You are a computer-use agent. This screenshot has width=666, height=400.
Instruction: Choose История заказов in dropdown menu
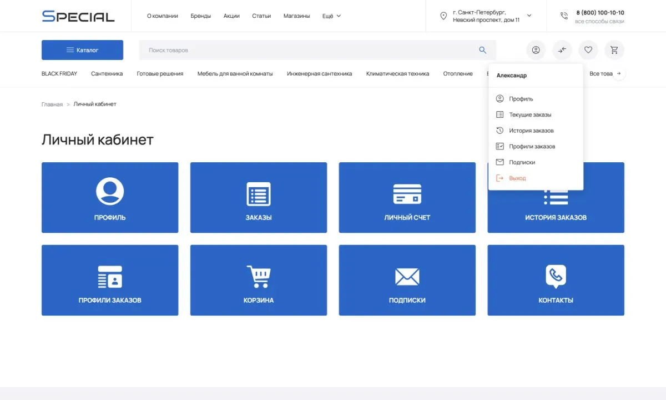531,131
